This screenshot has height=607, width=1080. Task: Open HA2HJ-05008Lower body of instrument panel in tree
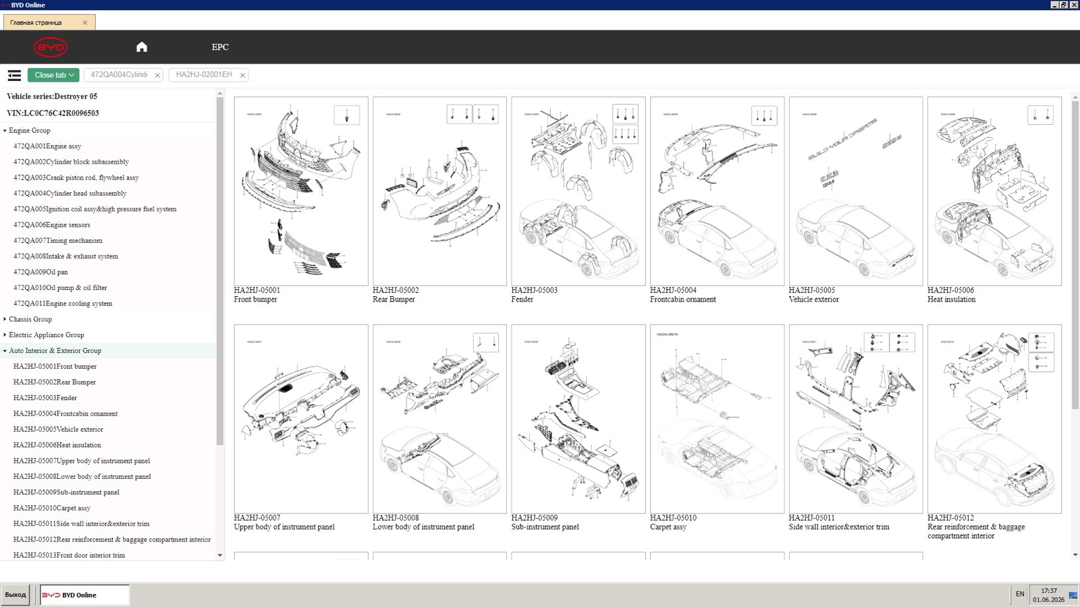82,477
